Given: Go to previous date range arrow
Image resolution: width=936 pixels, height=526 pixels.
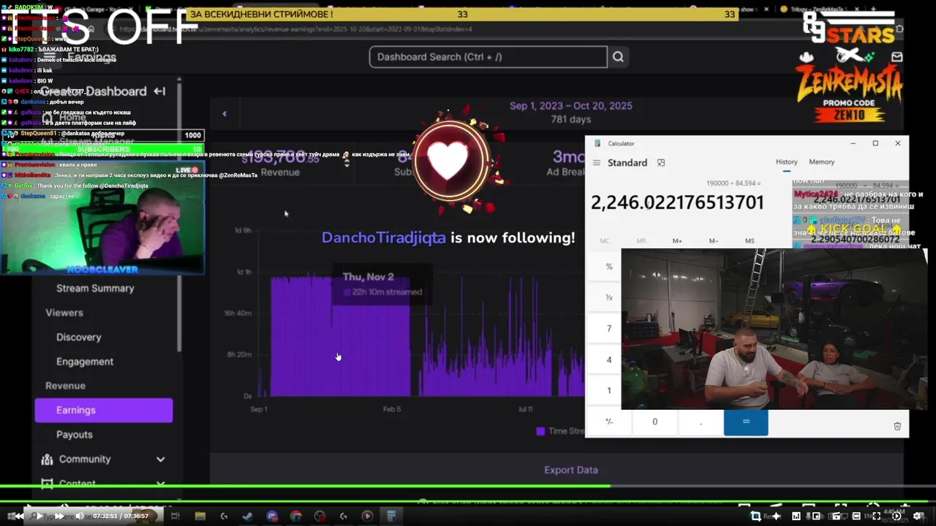Looking at the screenshot, I should point(224,113).
